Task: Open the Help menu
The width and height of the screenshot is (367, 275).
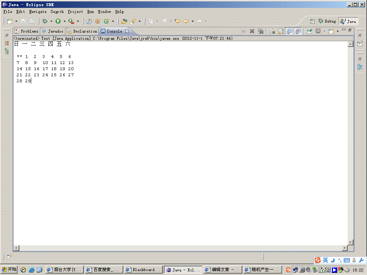Action: pos(119,11)
